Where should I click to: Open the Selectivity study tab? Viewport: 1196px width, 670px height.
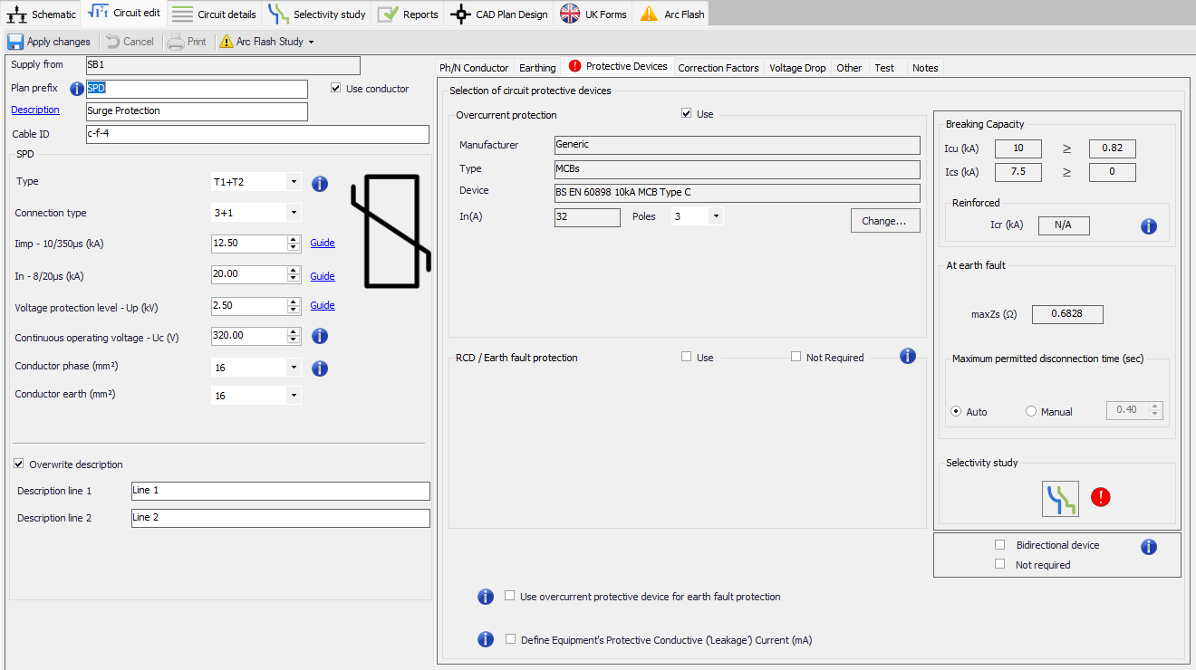tap(317, 14)
